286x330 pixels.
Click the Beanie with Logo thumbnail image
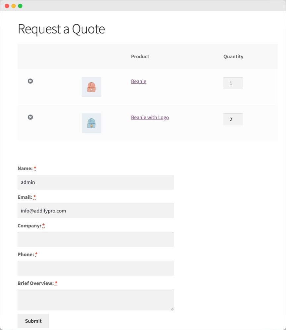91,123
